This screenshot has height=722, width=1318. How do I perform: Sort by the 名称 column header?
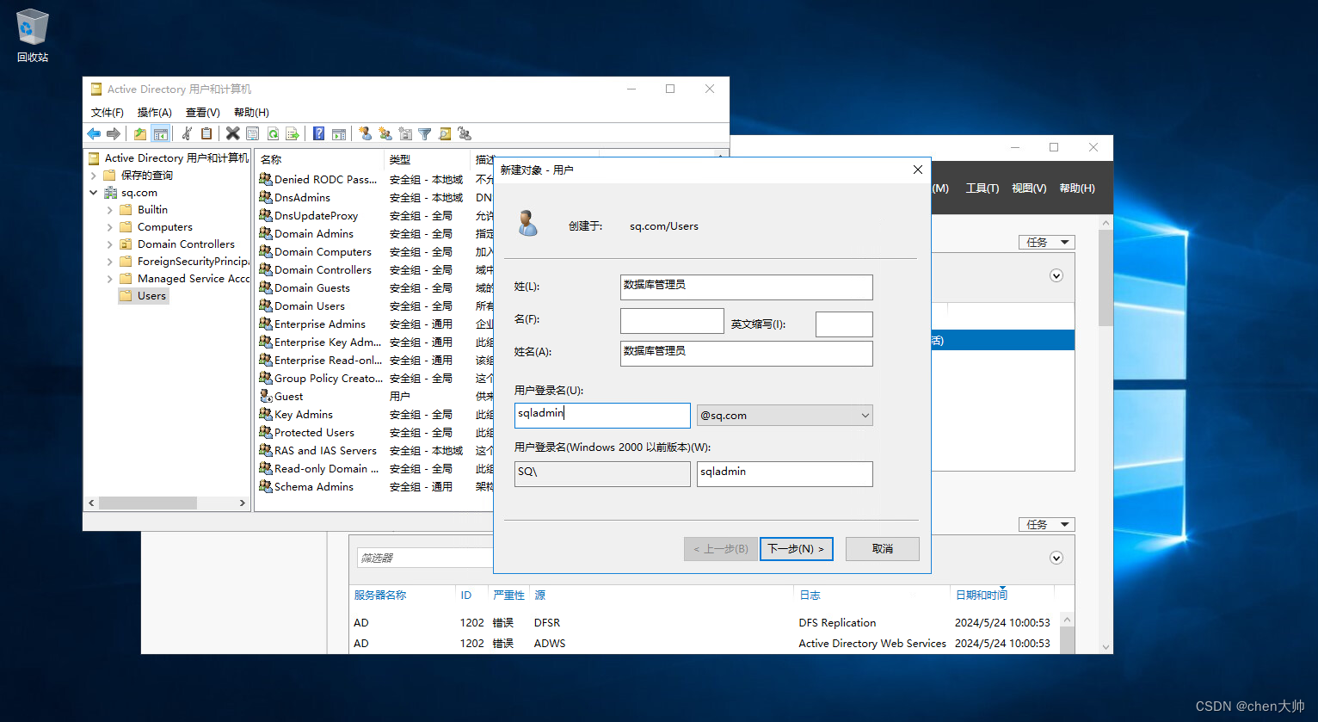click(319, 159)
